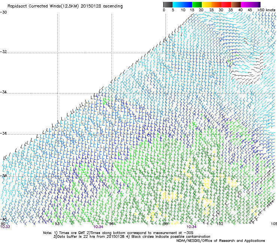Click the title 'Rapidscat Corrected Winds(12.5KM) 20150128 ascending'
This screenshot has width=277, height=243.
click(x=65, y=6)
